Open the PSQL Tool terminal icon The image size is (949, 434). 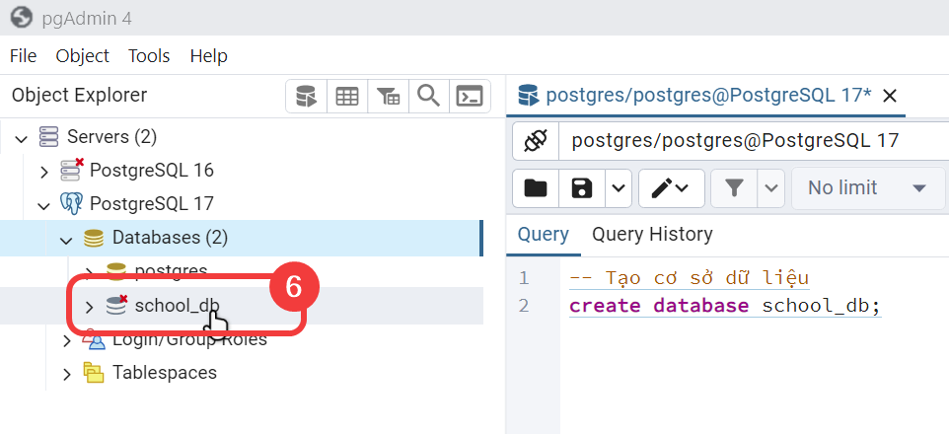point(471,97)
